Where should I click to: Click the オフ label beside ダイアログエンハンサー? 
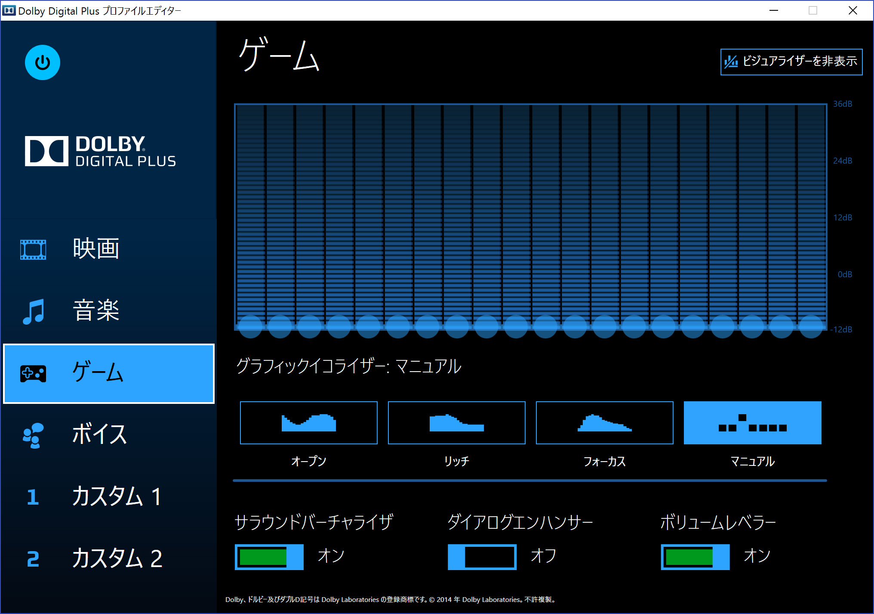544,556
